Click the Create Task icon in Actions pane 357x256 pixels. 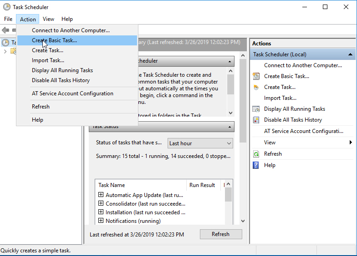pyautogui.click(x=256, y=87)
